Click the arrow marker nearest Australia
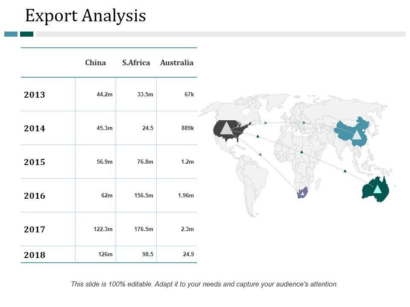This screenshot has height=307, width=410. click(x=345, y=171)
